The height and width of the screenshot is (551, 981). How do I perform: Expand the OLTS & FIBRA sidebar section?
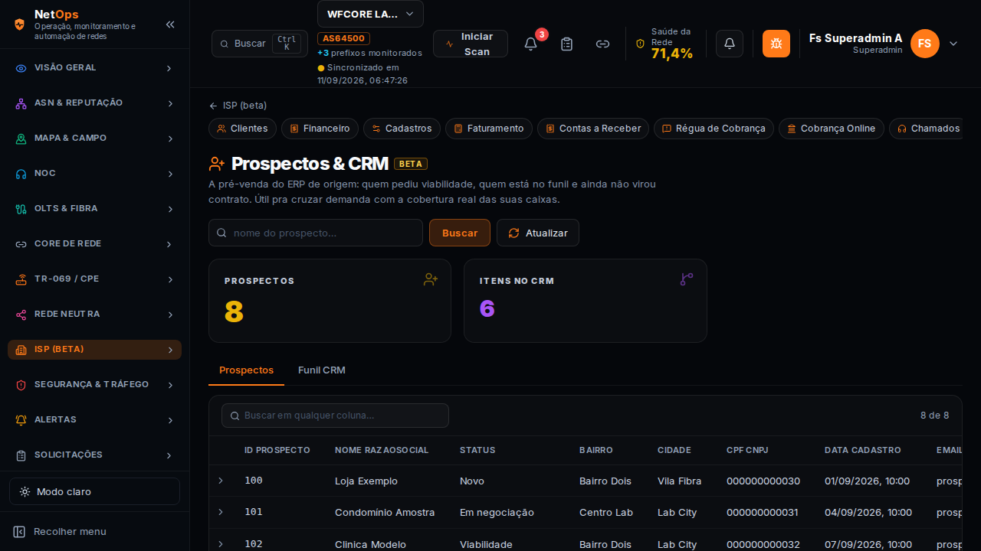[94, 208]
